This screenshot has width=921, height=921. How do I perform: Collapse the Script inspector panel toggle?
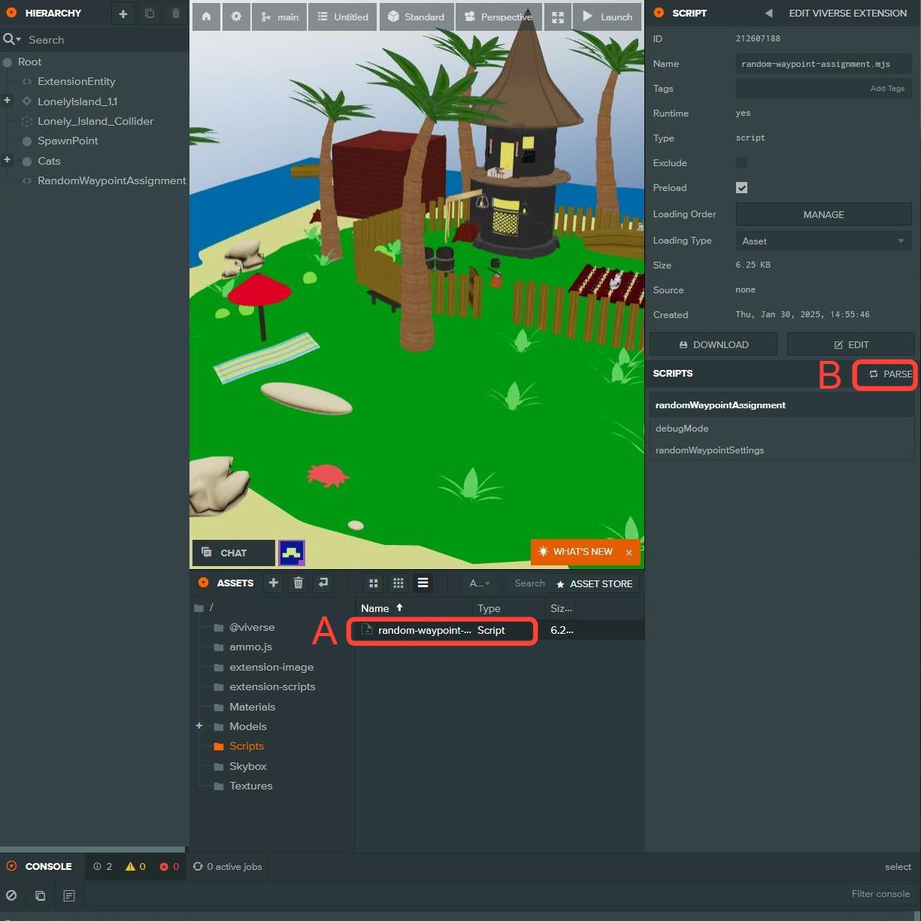tap(659, 13)
